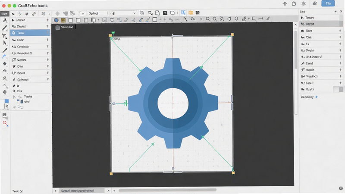
Task: Click the blue button in title bar
Action: coord(328,3)
